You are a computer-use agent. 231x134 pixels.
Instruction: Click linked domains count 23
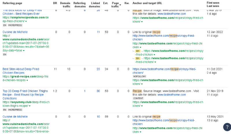click(98, 69)
